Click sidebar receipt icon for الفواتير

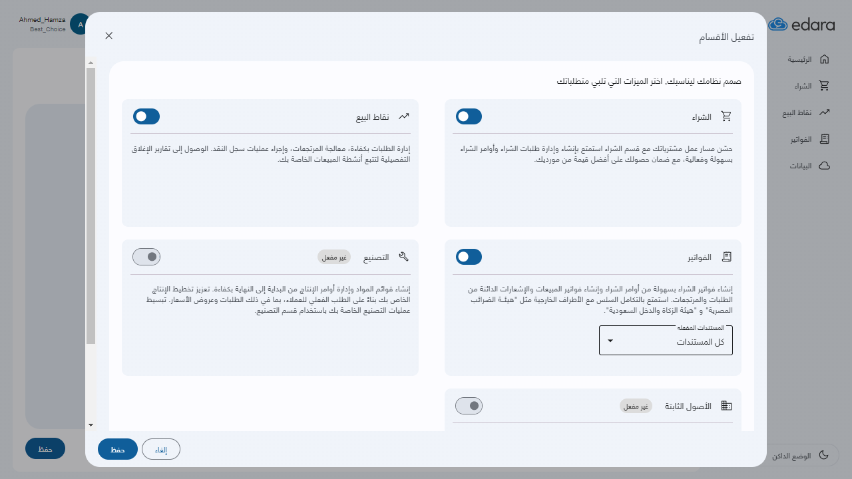tap(824, 139)
